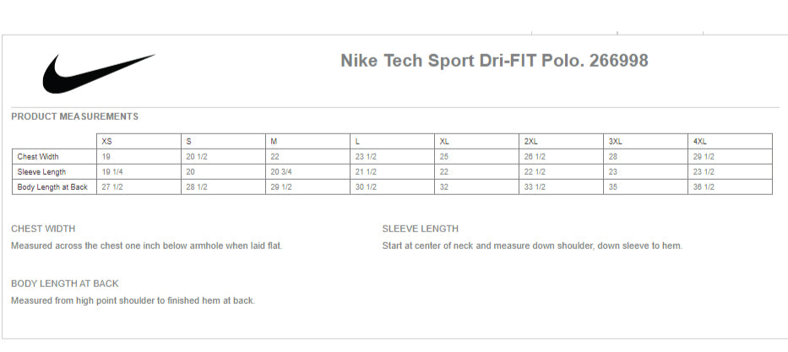Click the M sleeve length value 20 3/4
This screenshot has height=352, width=788.
[281, 171]
